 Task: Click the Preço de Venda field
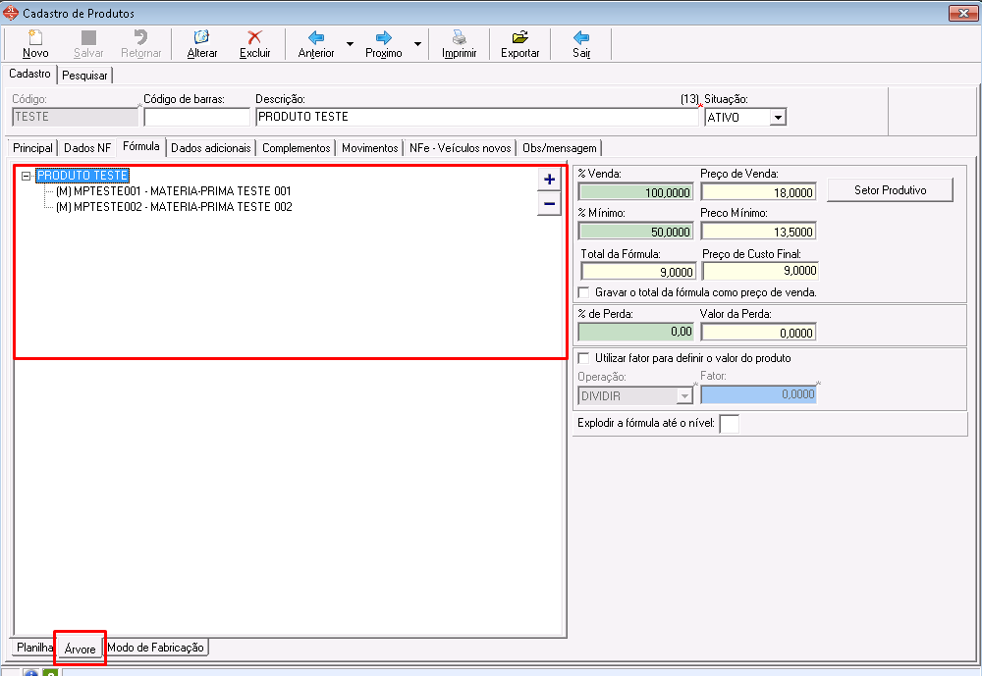coord(758,192)
